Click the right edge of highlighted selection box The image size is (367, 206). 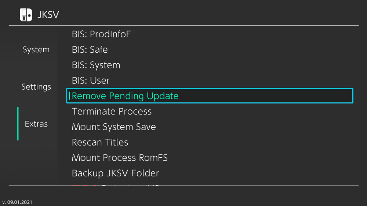coord(352,96)
